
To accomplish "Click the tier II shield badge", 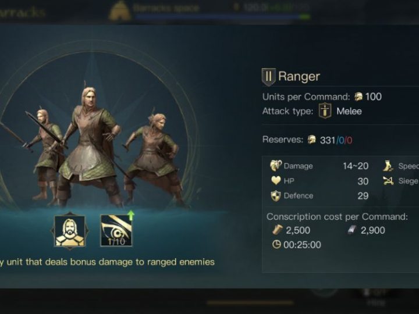I will [x=268, y=77].
